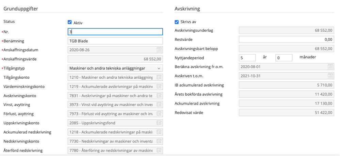Uncheck the Aktiv status checkbox

point(70,22)
